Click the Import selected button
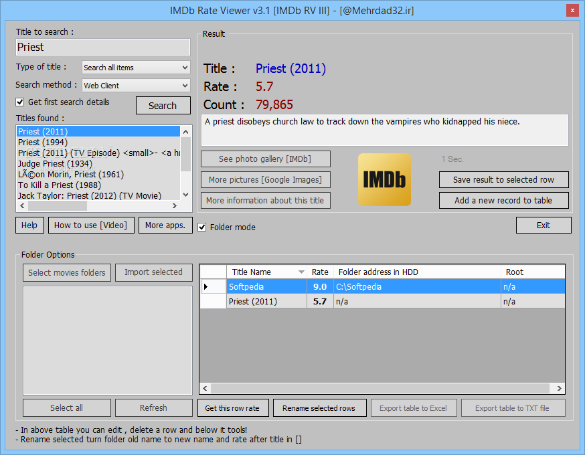585x455 pixels. click(154, 272)
